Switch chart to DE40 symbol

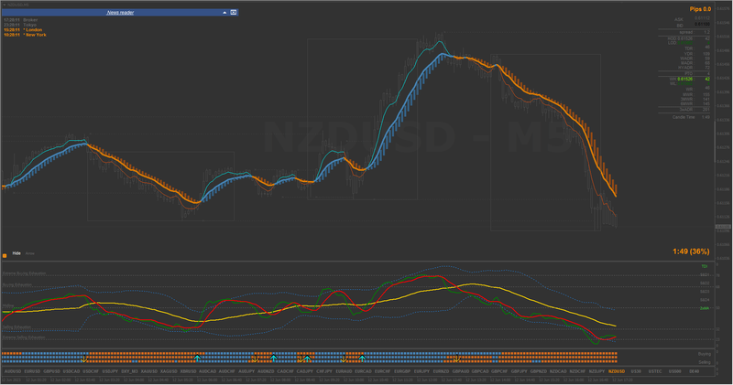tap(695, 371)
